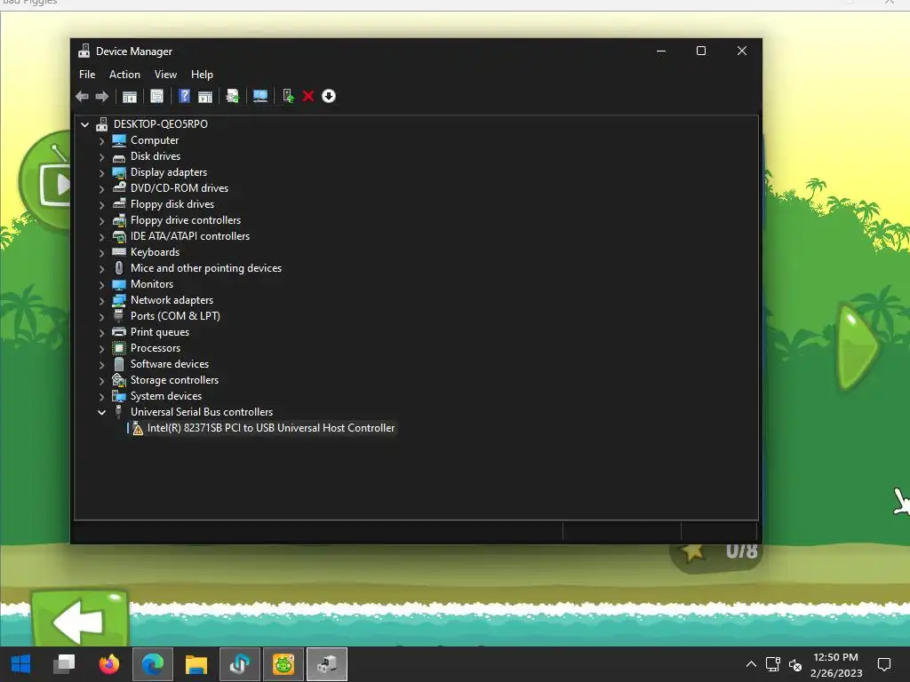The width and height of the screenshot is (910, 682).
Task: Click the Keyboards category icon
Action: [119, 251]
